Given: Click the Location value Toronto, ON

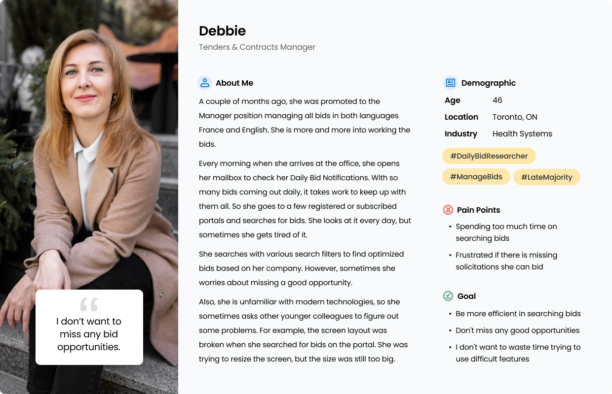Looking at the screenshot, I should pos(515,117).
